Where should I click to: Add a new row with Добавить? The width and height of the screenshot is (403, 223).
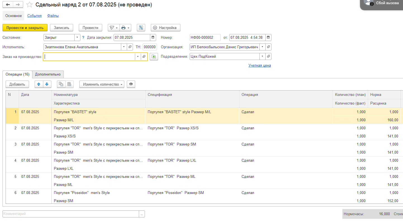click(17, 84)
